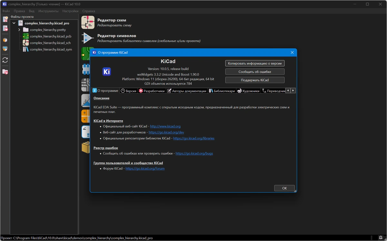The image size is (387, 241).
Task: Confirm About dialog with OK
Action: pos(284,188)
